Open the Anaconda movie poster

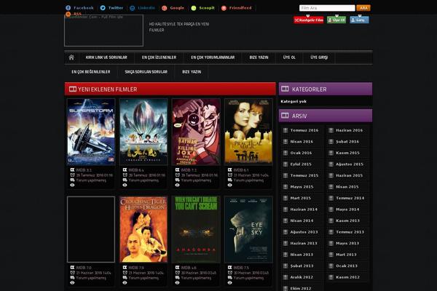196,229
